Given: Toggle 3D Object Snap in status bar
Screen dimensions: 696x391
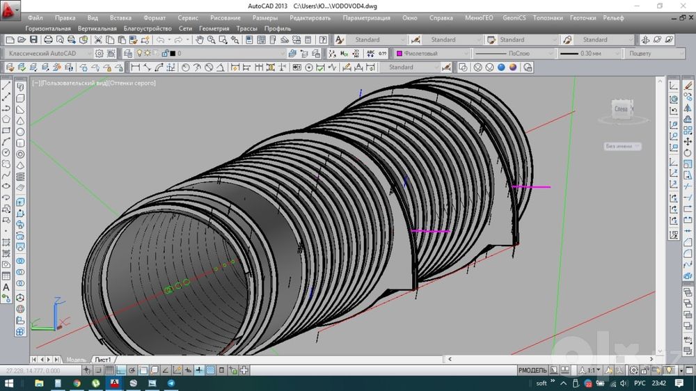Looking at the screenshot, I should pos(155,370).
